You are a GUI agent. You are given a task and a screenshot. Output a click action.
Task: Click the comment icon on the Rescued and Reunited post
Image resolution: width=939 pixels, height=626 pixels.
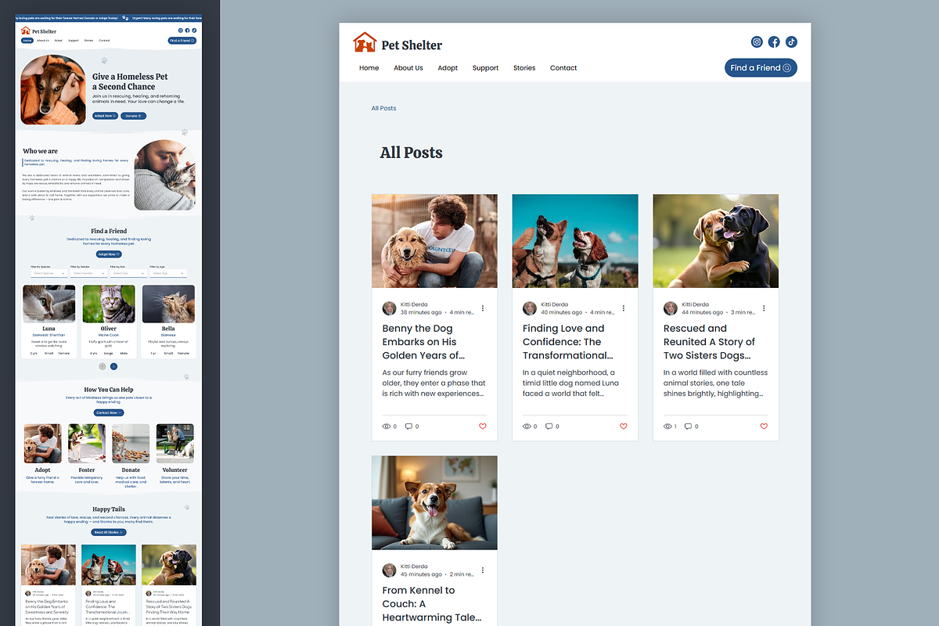click(x=689, y=426)
